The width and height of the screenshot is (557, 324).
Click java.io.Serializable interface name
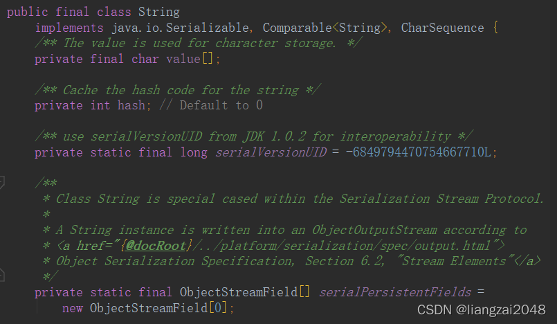(x=181, y=28)
